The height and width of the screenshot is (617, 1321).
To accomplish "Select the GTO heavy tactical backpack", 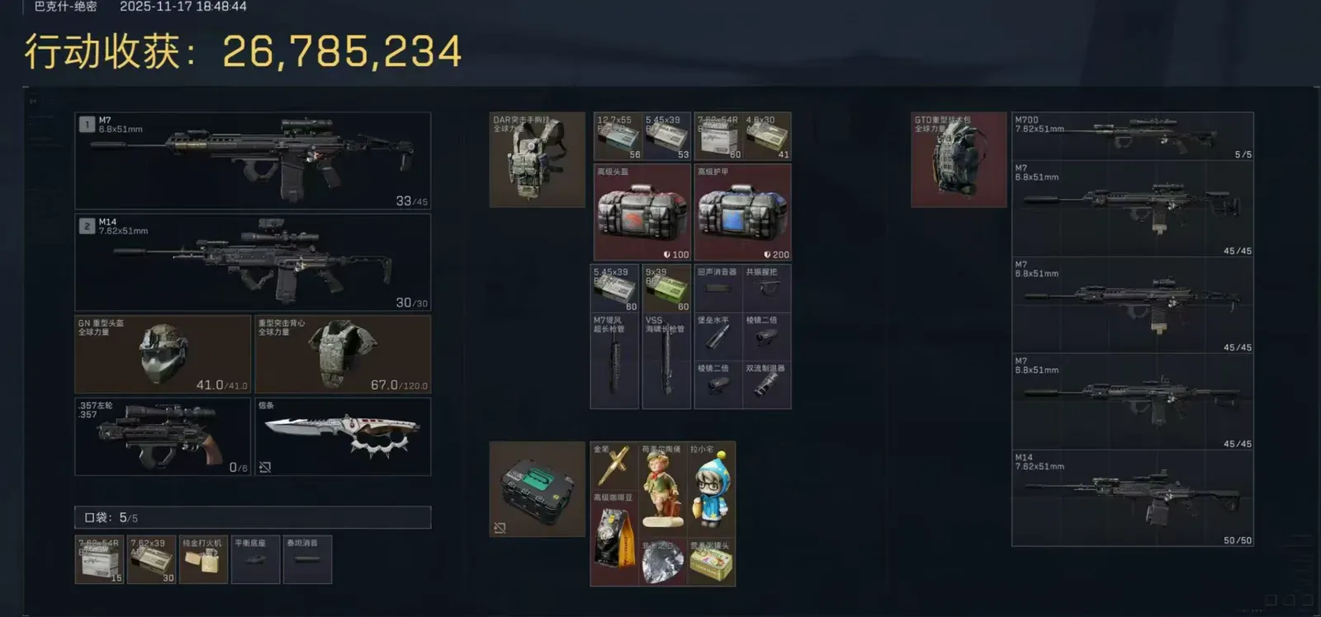I will coord(959,159).
